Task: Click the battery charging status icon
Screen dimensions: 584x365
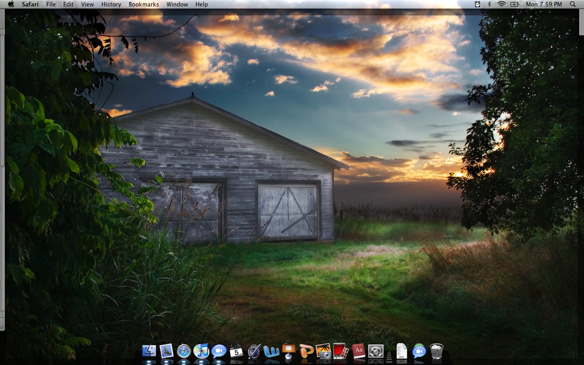Action: (x=515, y=4)
